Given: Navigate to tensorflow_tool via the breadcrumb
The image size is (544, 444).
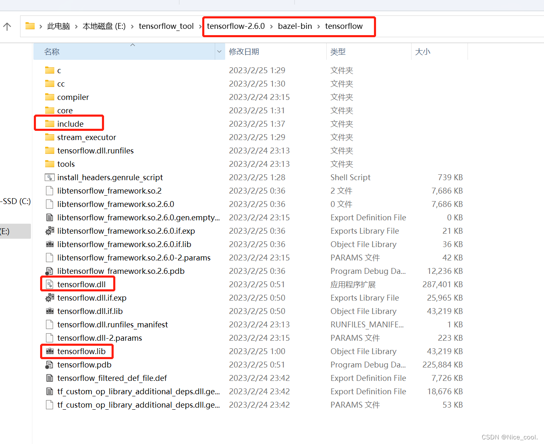Looking at the screenshot, I should point(166,26).
